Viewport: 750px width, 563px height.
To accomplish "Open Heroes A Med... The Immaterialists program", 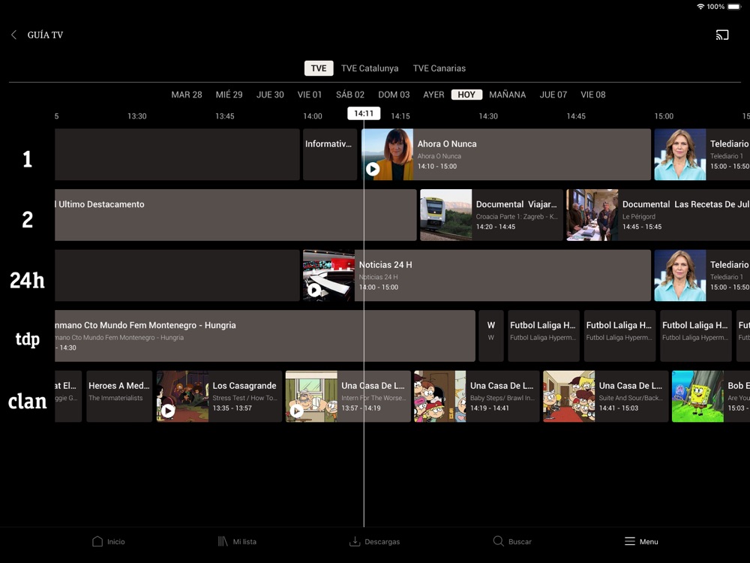I will coord(119,396).
